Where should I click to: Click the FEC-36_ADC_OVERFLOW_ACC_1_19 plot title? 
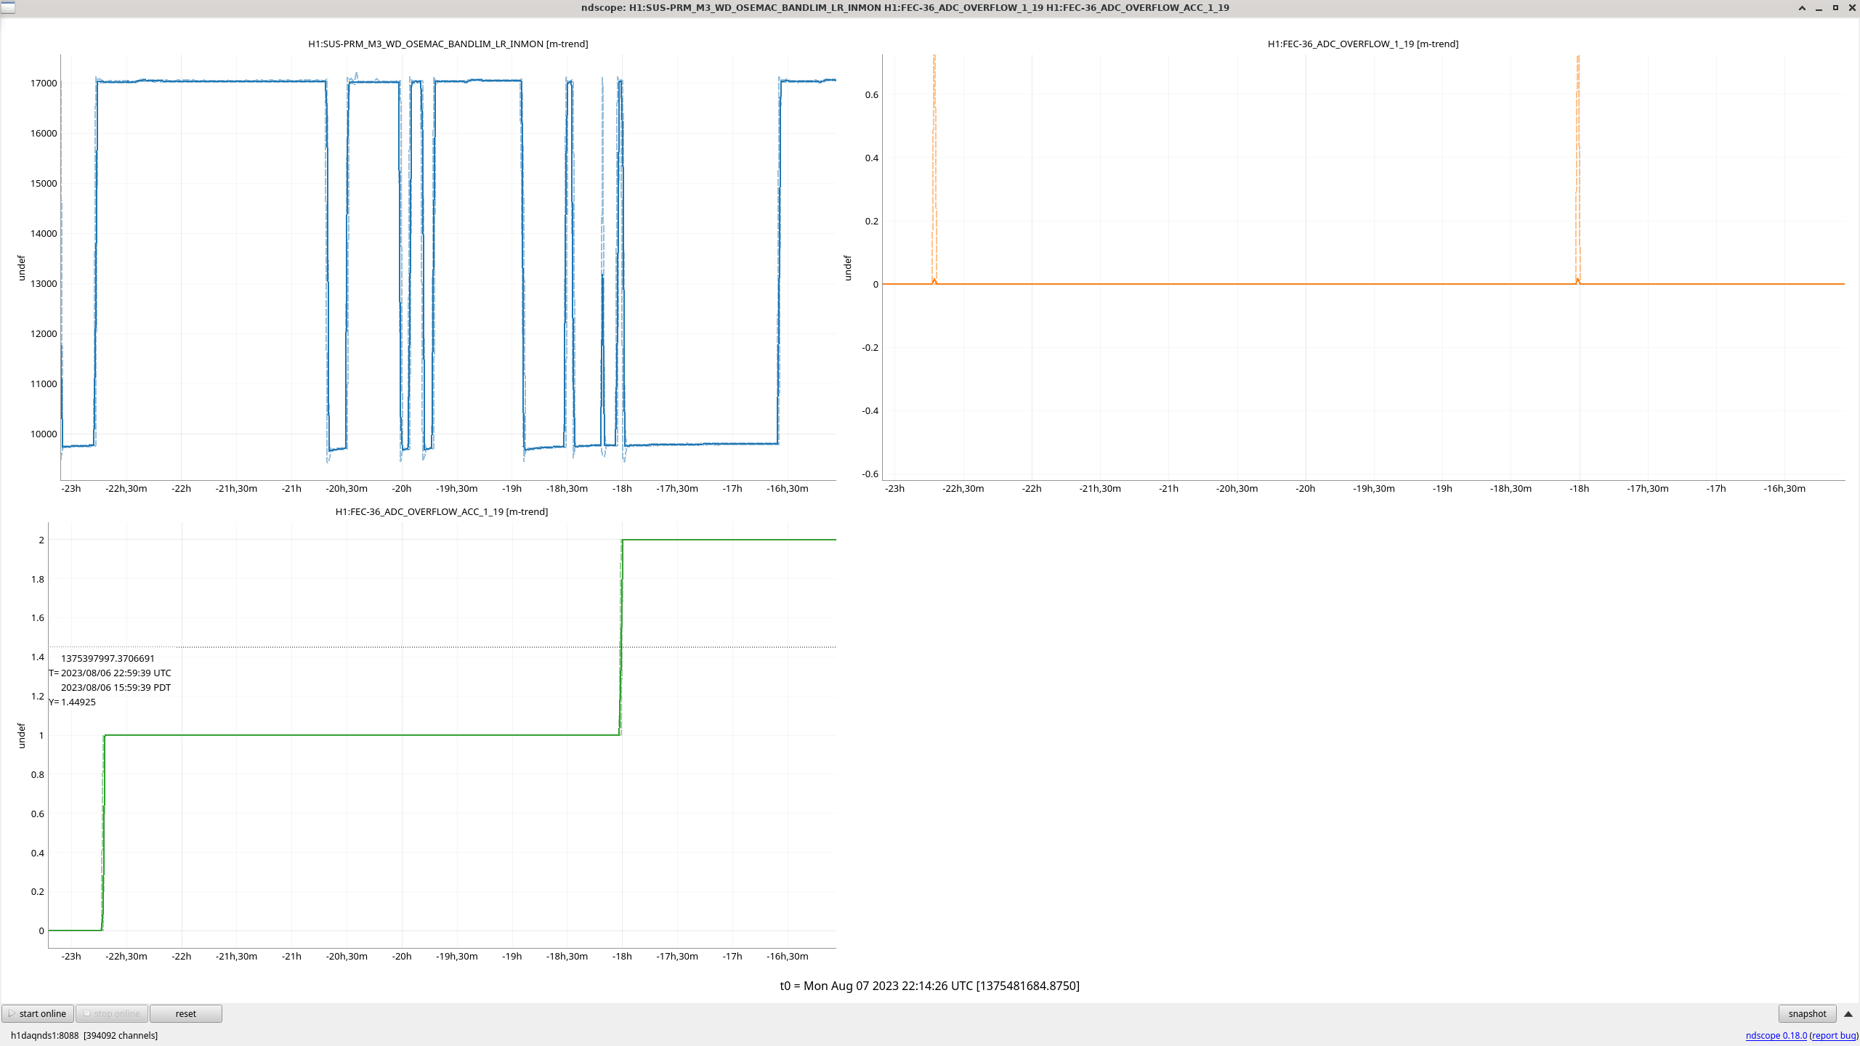point(441,511)
